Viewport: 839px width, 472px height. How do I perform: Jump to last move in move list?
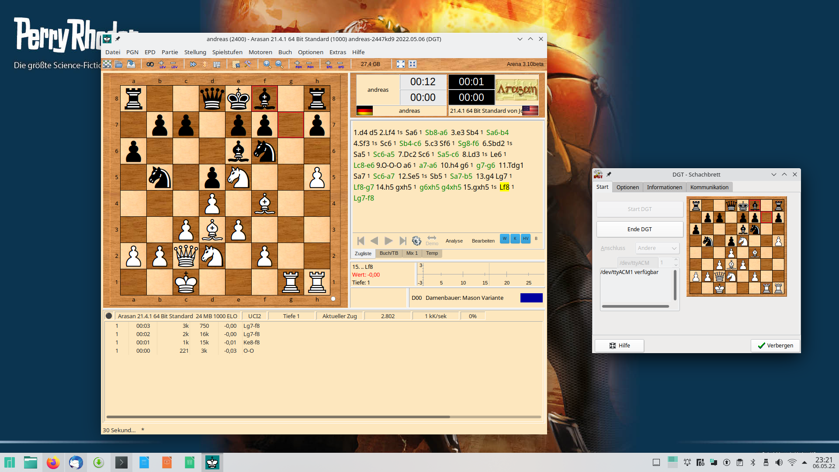pyautogui.click(x=403, y=241)
